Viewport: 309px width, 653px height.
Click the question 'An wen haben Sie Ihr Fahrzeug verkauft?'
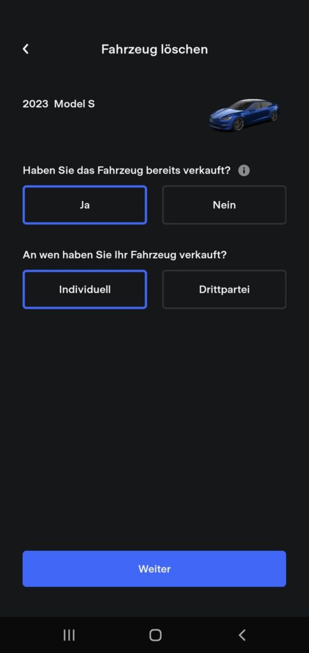125,255
